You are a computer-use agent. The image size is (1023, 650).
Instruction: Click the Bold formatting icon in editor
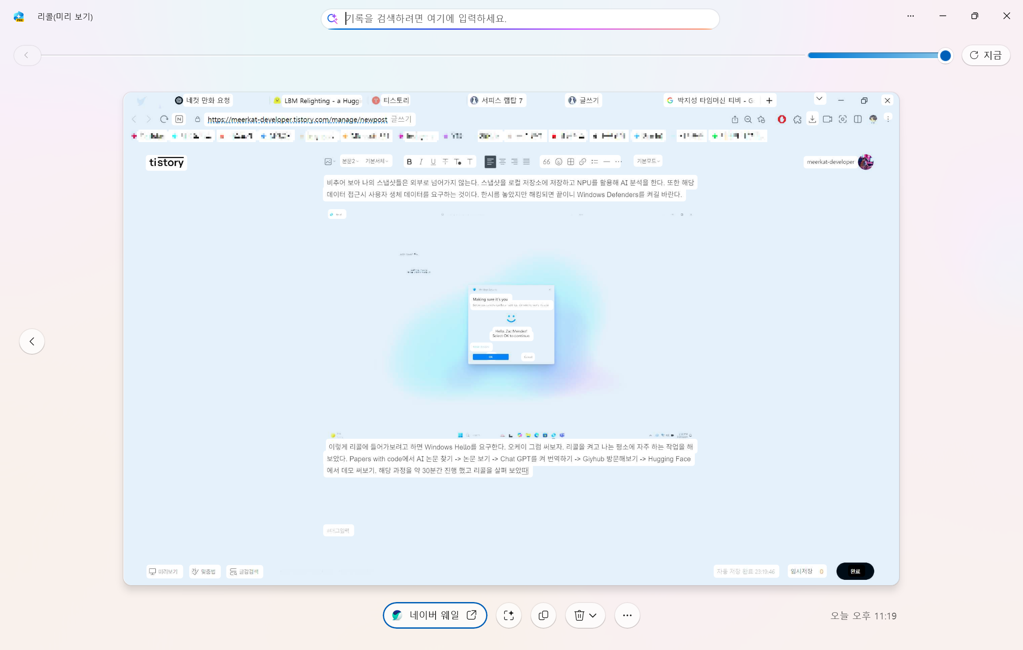point(409,162)
